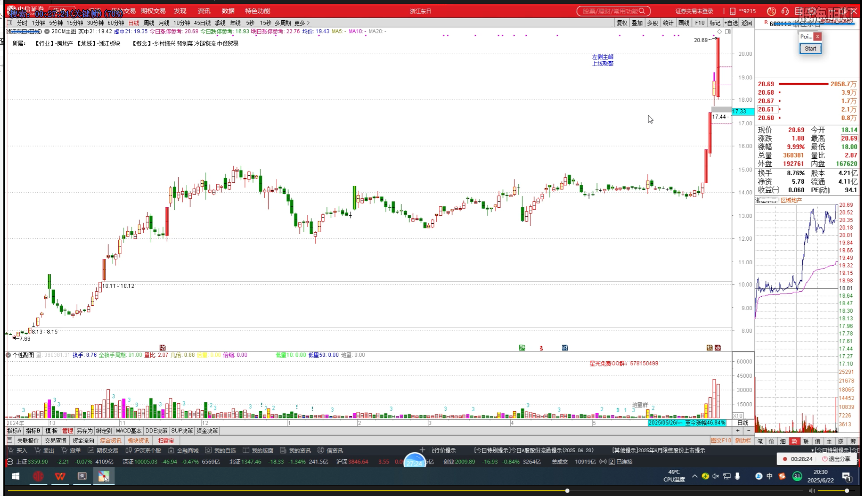Click the plus icon in bottom toolbar

point(422,450)
